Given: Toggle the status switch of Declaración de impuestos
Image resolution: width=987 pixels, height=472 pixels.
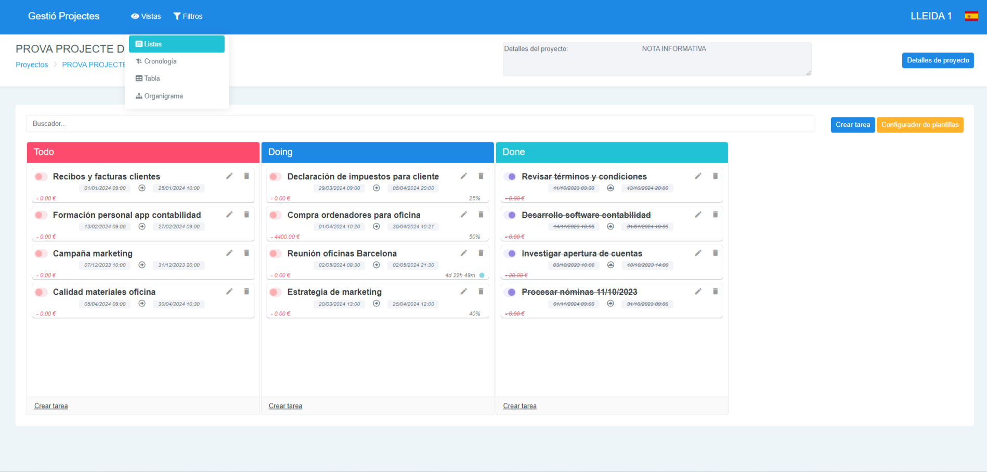Looking at the screenshot, I should pyautogui.click(x=276, y=177).
